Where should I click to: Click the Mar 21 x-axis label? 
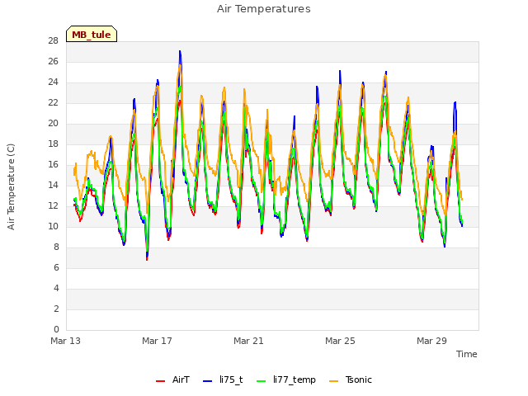pos(248,341)
